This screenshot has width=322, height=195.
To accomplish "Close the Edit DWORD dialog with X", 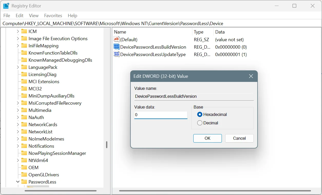I will click(251, 76).
